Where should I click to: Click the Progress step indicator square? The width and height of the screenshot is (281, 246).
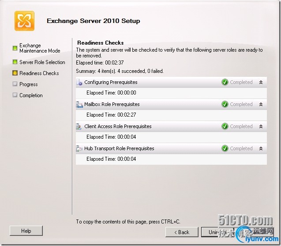click(x=15, y=84)
